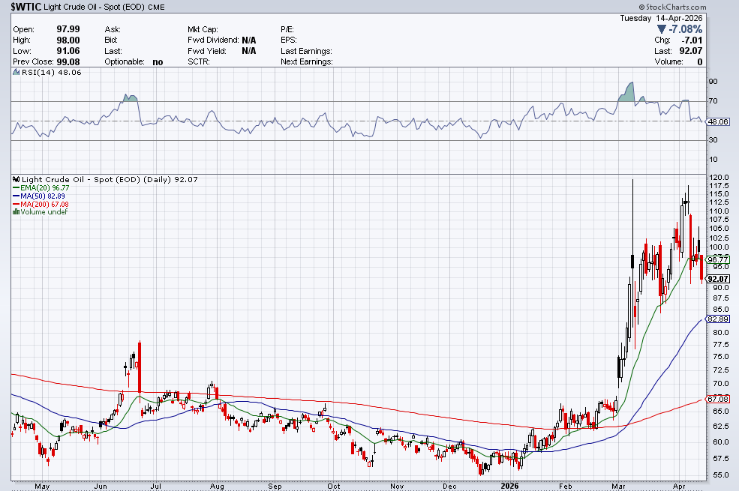Click the 'MA(200) 67.08' legend entry

pyautogui.click(x=44, y=205)
